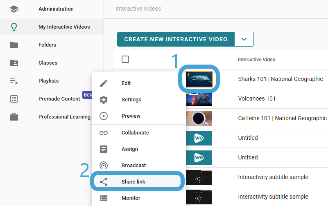Open 'Sharks 101 | National Geographic' title

click(x=280, y=79)
